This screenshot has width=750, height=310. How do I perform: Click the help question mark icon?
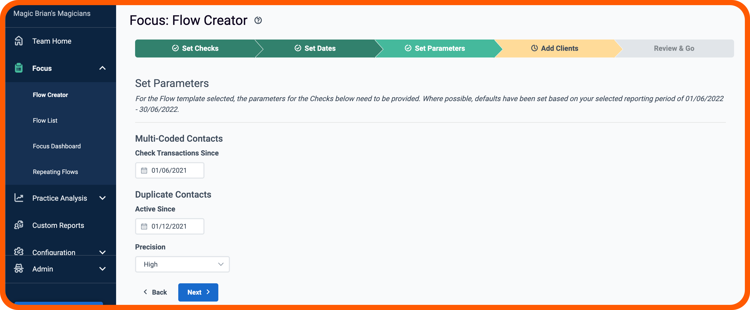click(258, 20)
